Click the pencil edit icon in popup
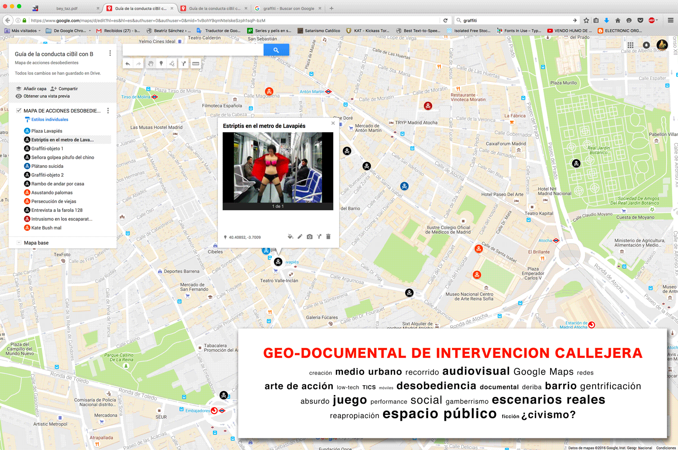678x450 pixels. click(x=300, y=237)
